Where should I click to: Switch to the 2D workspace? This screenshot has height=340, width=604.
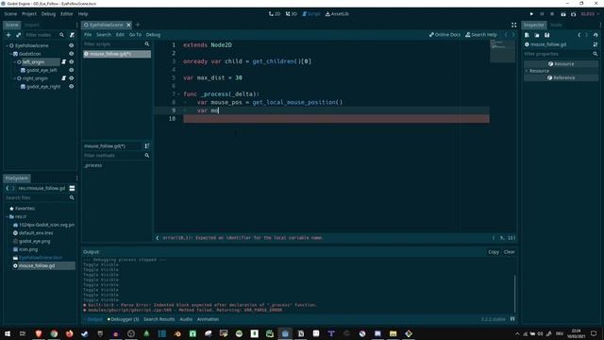pyautogui.click(x=275, y=14)
